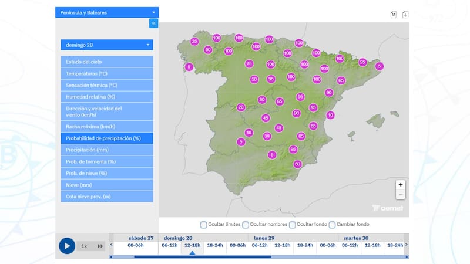Select Humedad relativa (%) layer

click(x=107, y=97)
